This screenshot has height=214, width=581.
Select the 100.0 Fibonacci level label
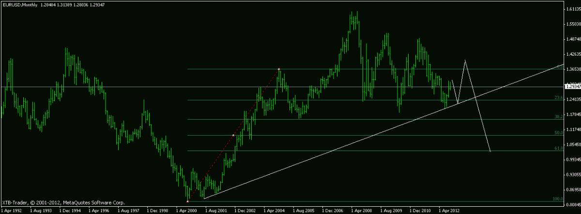(556, 199)
